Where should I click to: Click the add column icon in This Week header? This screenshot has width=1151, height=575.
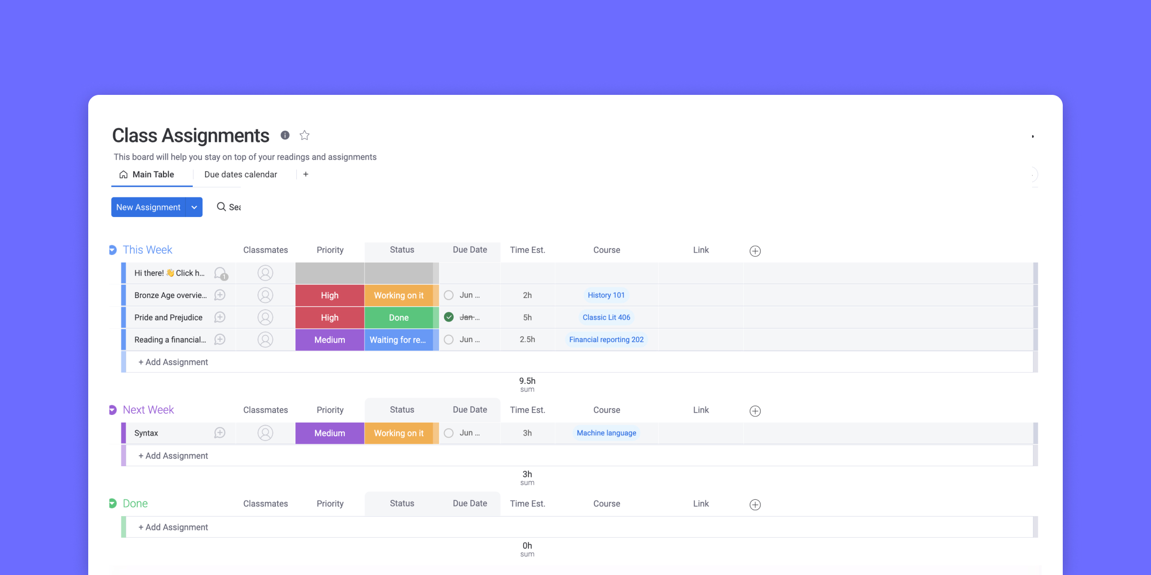coord(755,250)
